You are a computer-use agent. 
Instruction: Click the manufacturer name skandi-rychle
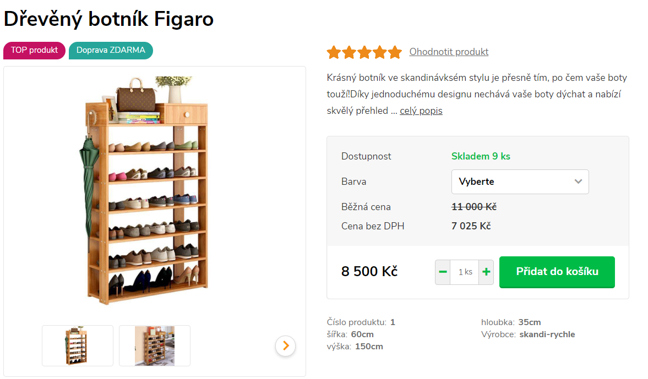click(x=547, y=334)
